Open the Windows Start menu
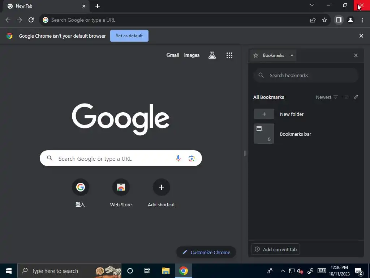Viewport: 370px width, 278px height. tap(9, 271)
